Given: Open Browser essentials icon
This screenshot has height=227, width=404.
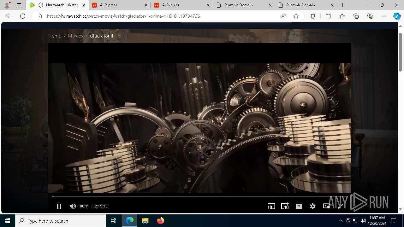Looking at the screenshot, I should point(370,16).
